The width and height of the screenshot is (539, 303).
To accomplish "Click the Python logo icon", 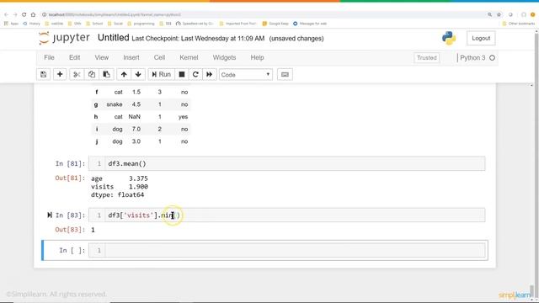I will (449, 38).
